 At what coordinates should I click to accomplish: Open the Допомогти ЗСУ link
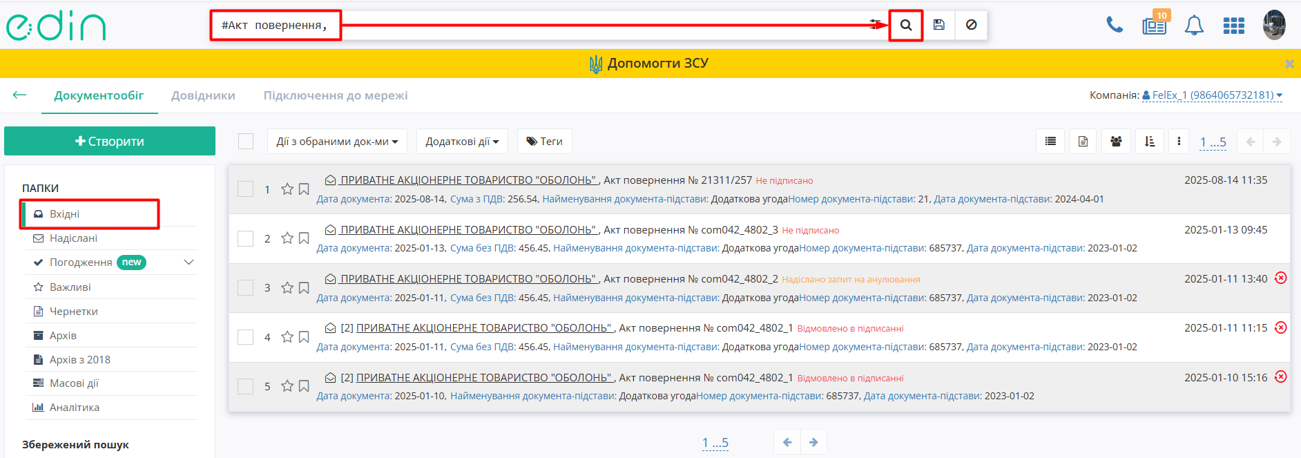(649, 64)
